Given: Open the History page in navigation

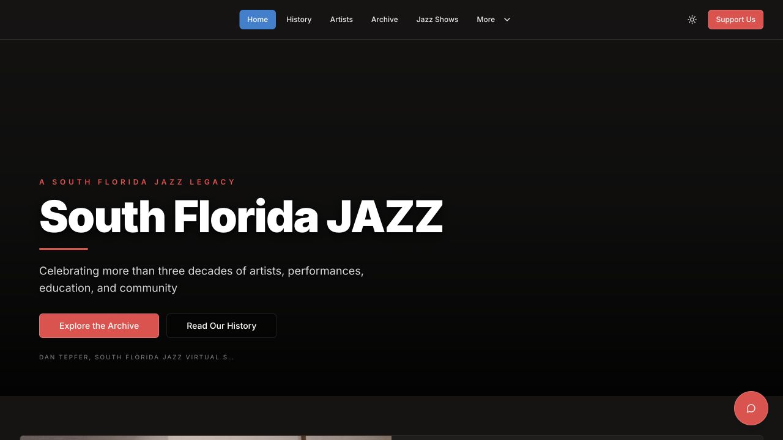Looking at the screenshot, I should 299,20.
